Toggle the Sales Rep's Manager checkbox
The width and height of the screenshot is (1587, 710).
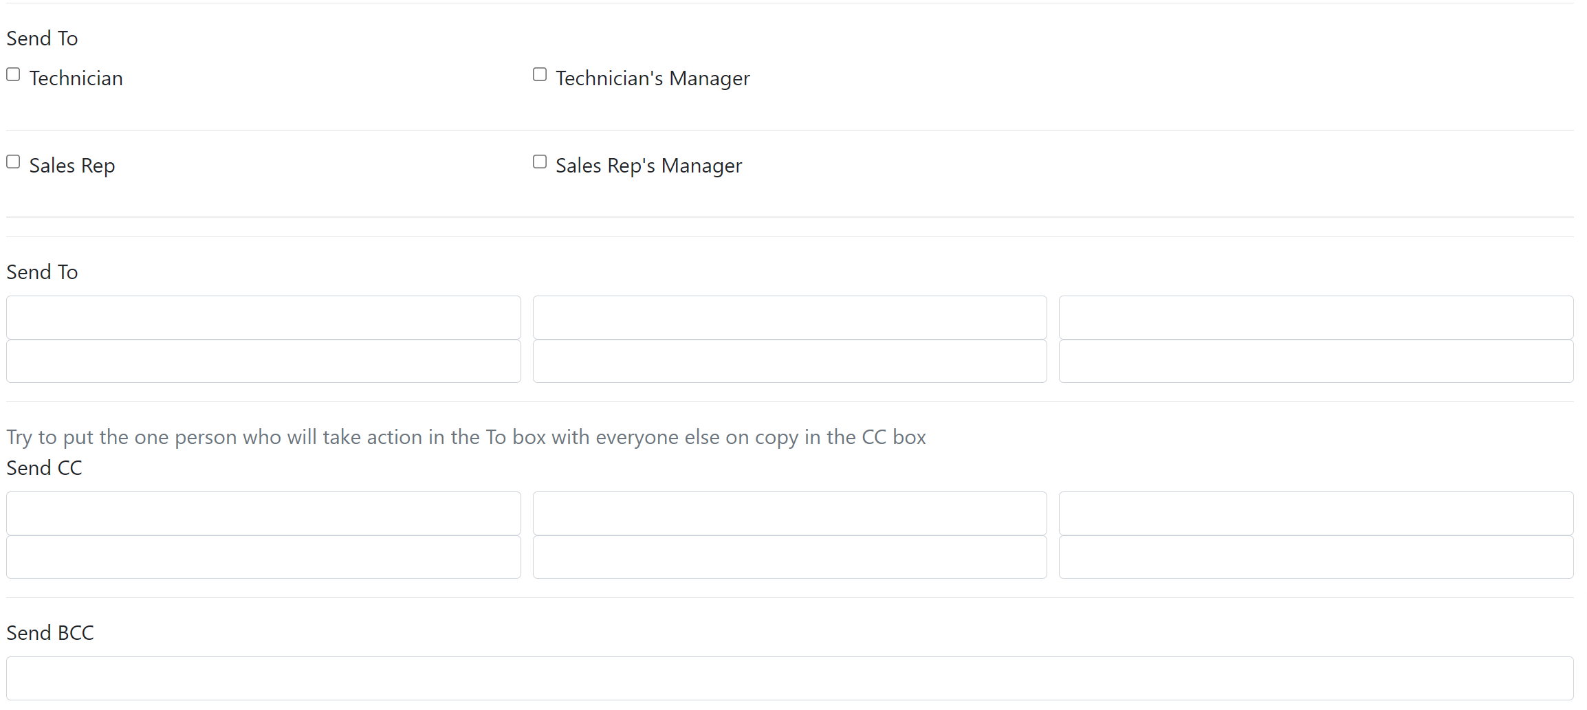[540, 162]
